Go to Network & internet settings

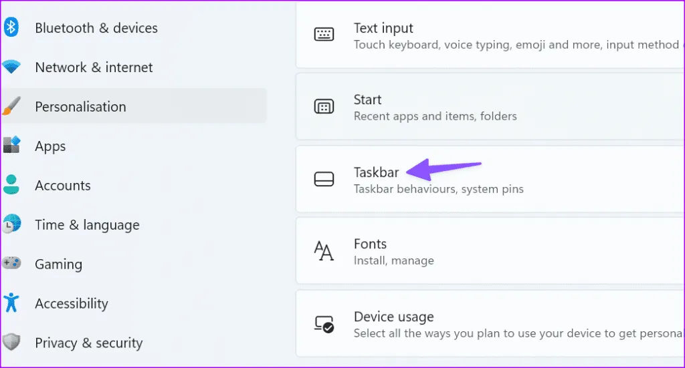[x=94, y=67]
